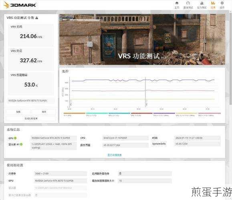Open the Benchmarks tab with gauge icon
Viewport: 232px width, 200px height.
[x=188, y=3]
